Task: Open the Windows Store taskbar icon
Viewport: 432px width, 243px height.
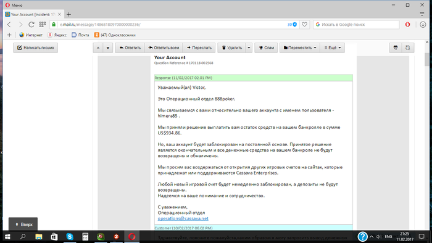Action: (54, 237)
